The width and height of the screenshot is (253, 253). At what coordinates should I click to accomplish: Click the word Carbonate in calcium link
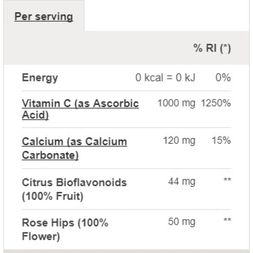pyautogui.click(x=50, y=155)
